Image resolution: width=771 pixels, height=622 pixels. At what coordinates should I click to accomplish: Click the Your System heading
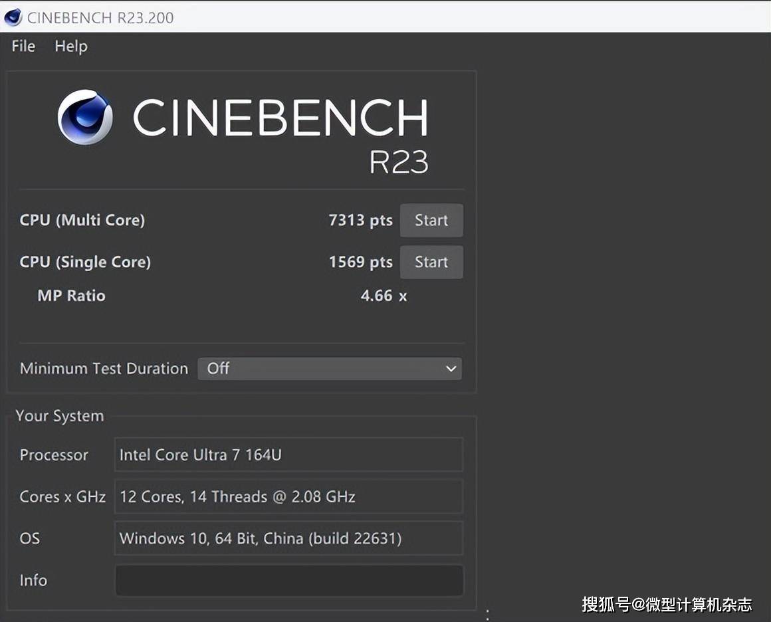(60, 416)
